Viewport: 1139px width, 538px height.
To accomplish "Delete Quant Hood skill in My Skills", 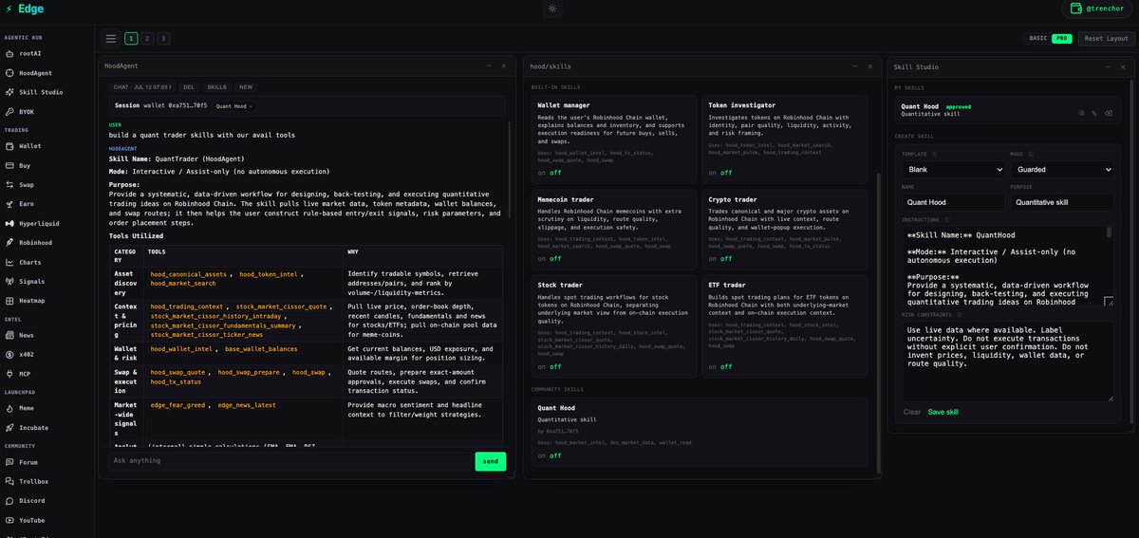I will 1107,113.
